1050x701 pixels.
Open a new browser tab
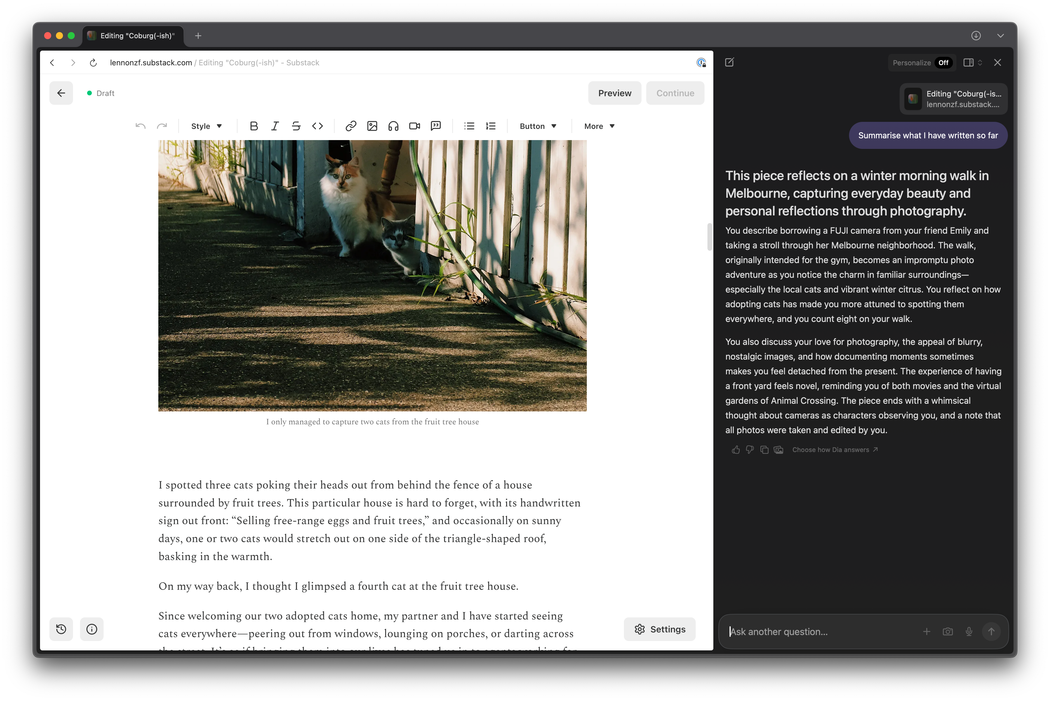(198, 36)
